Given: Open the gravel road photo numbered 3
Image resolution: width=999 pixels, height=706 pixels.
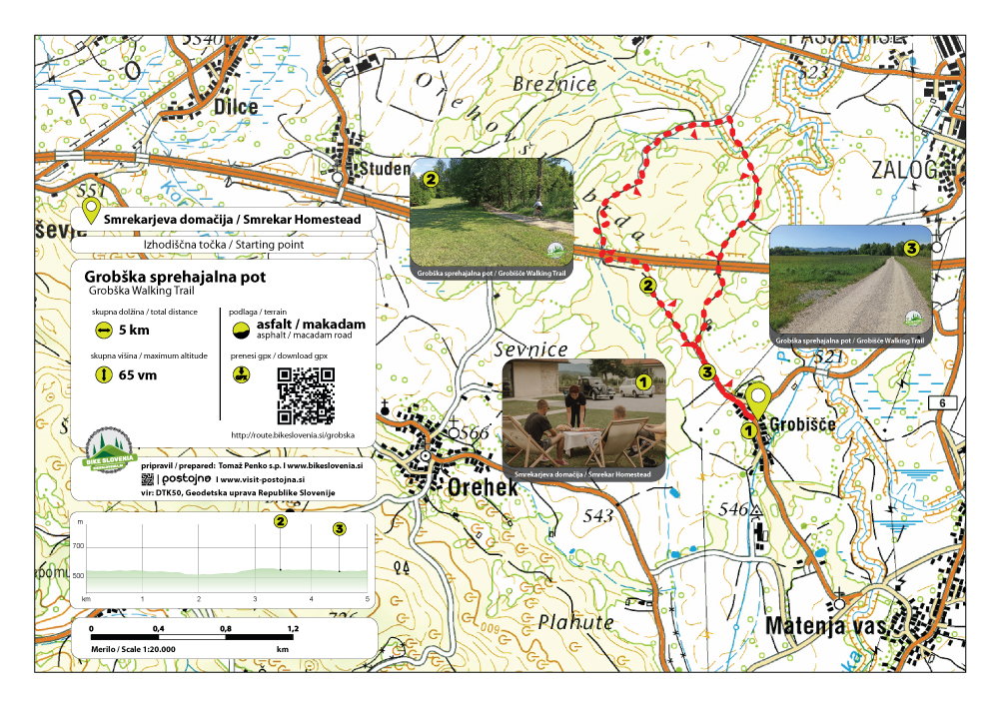Looking at the screenshot, I should 850,286.
